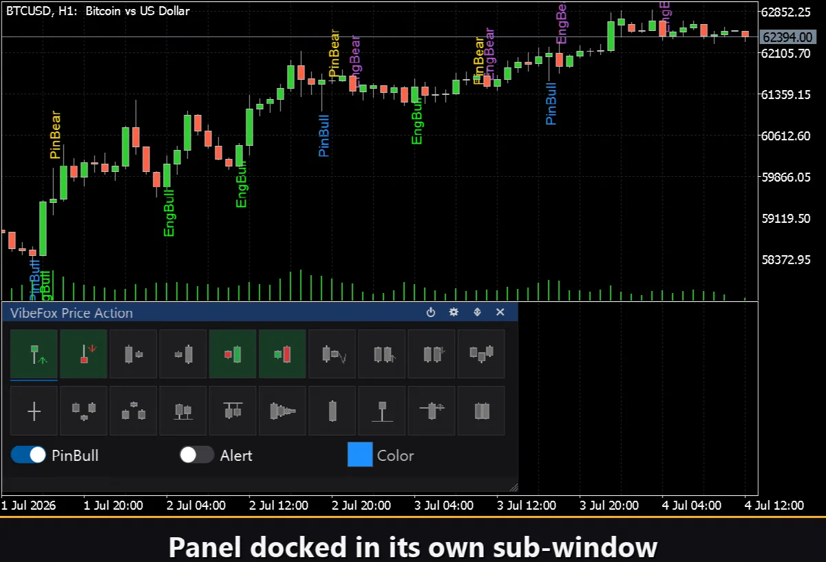Click the power icon in VibeFox panel header
The image size is (826, 562).
431,312
